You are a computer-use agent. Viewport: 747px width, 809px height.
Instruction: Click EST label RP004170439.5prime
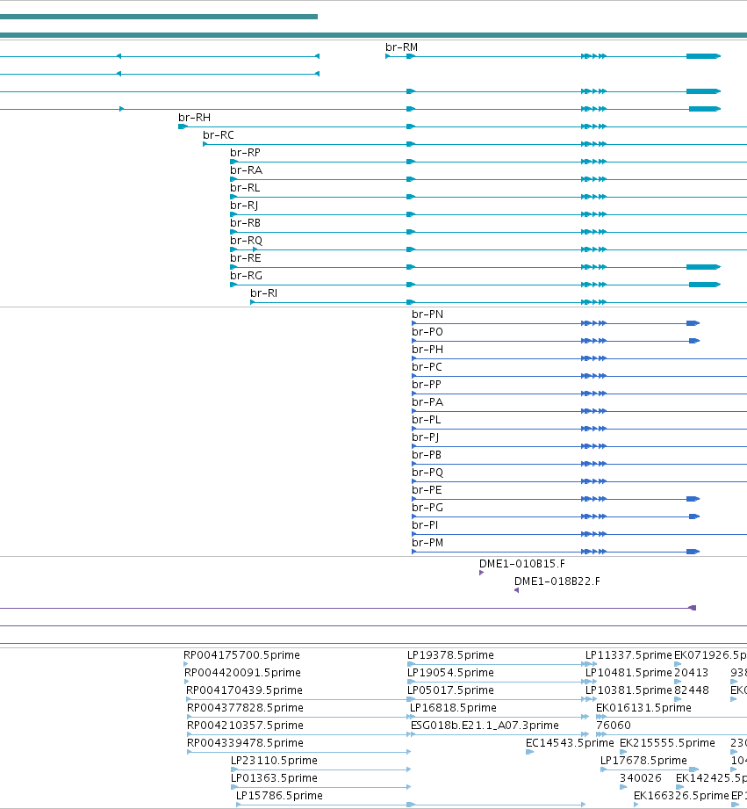pos(244,690)
